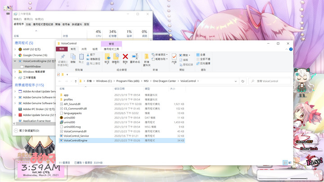Open the Options (選項) menu in Task Manager
Screen dimensions: 324x182
28,19
